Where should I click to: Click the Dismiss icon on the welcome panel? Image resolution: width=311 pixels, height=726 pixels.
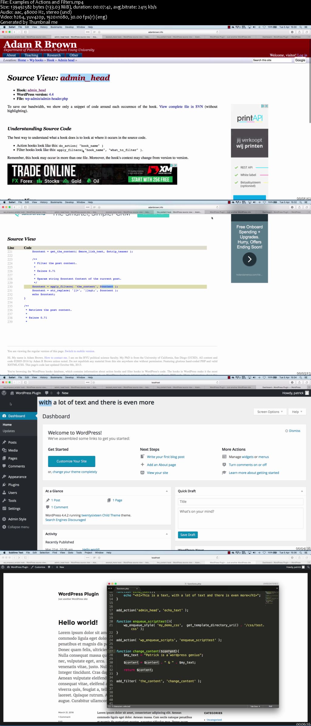tap(286, 431)
